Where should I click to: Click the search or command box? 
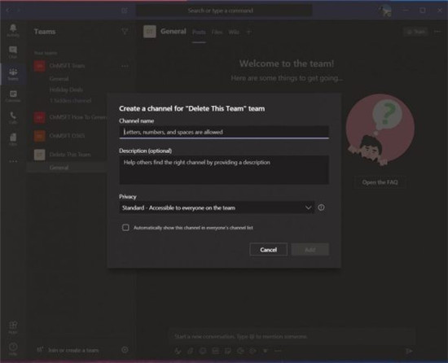click(x=224, y=11)
